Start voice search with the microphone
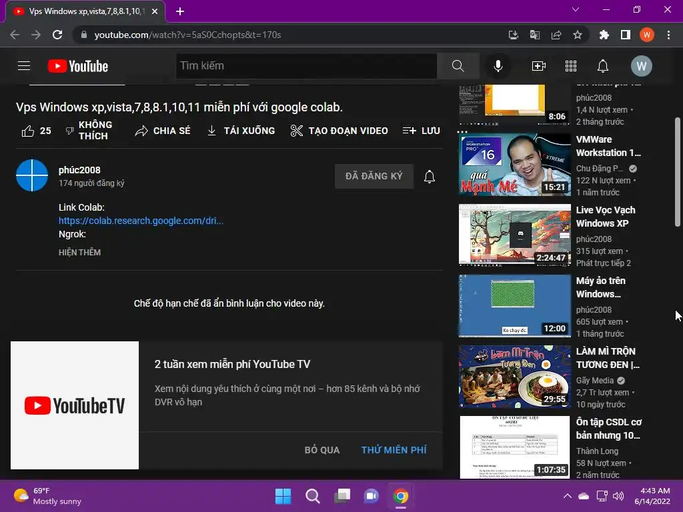This screenshot has width=683, height=512. [x=498, y=66]
